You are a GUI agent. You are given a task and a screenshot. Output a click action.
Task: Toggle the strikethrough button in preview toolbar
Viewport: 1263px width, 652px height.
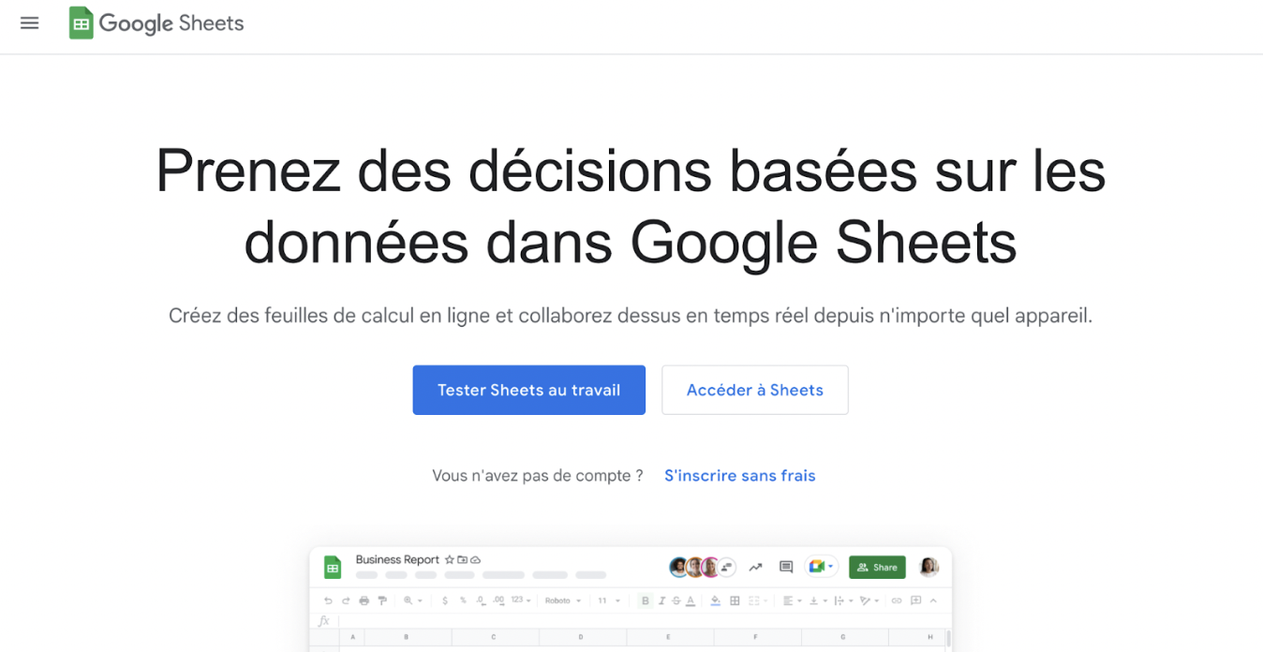coord(676,600)
